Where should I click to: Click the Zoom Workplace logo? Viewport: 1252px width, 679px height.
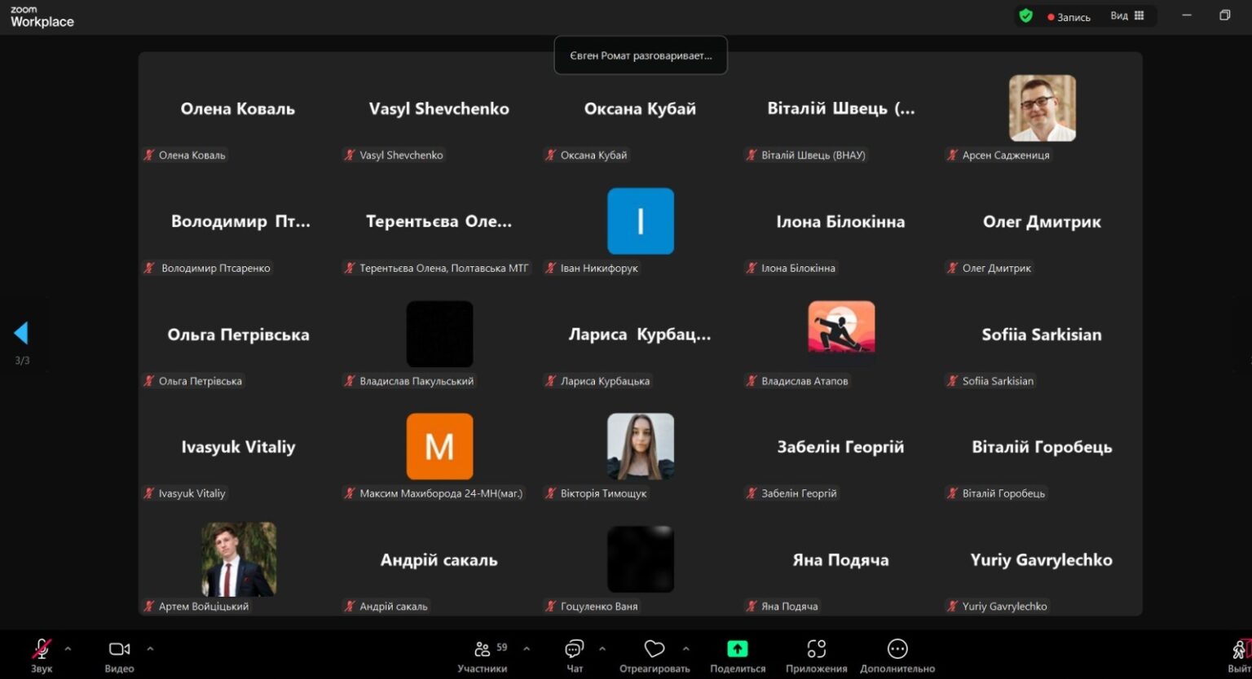(x=42, y=17)
